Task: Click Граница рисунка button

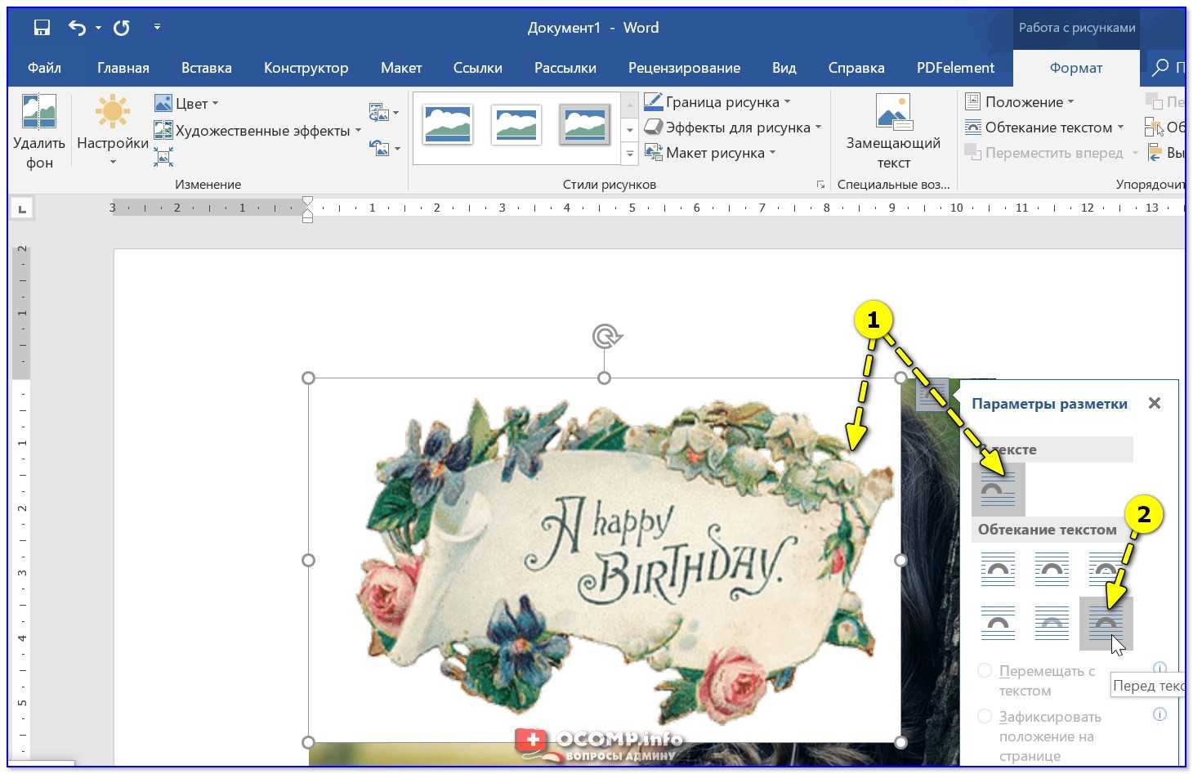Action: click(x=717, y=102)
